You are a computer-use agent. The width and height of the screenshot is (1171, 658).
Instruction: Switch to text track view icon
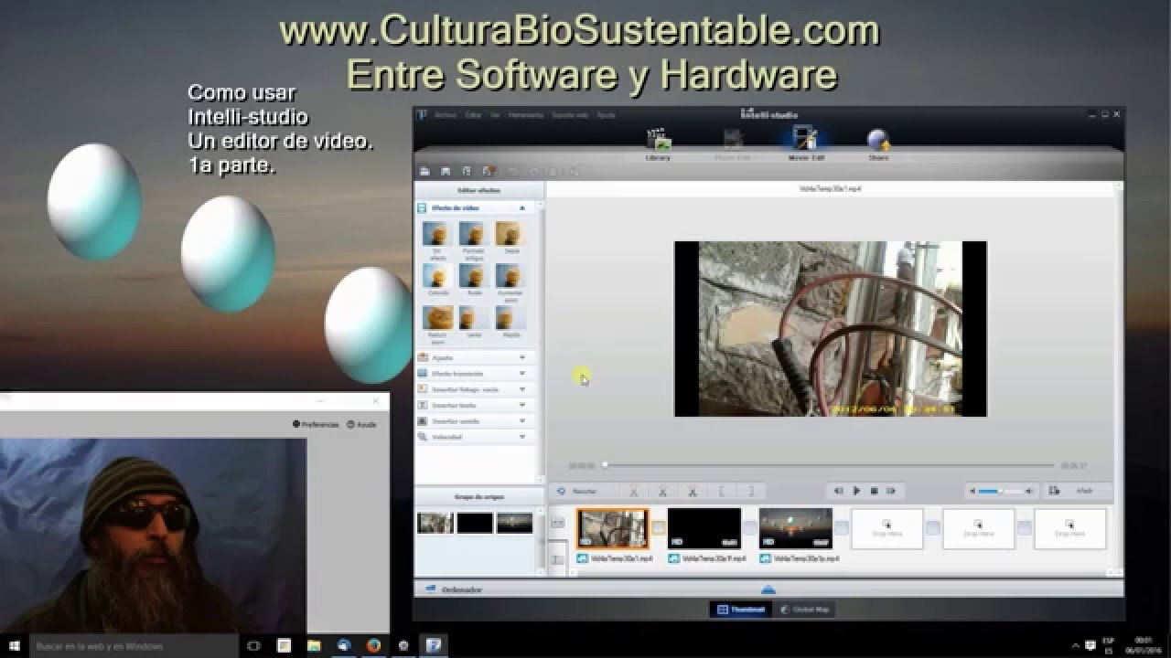click(x=557, y=558)
